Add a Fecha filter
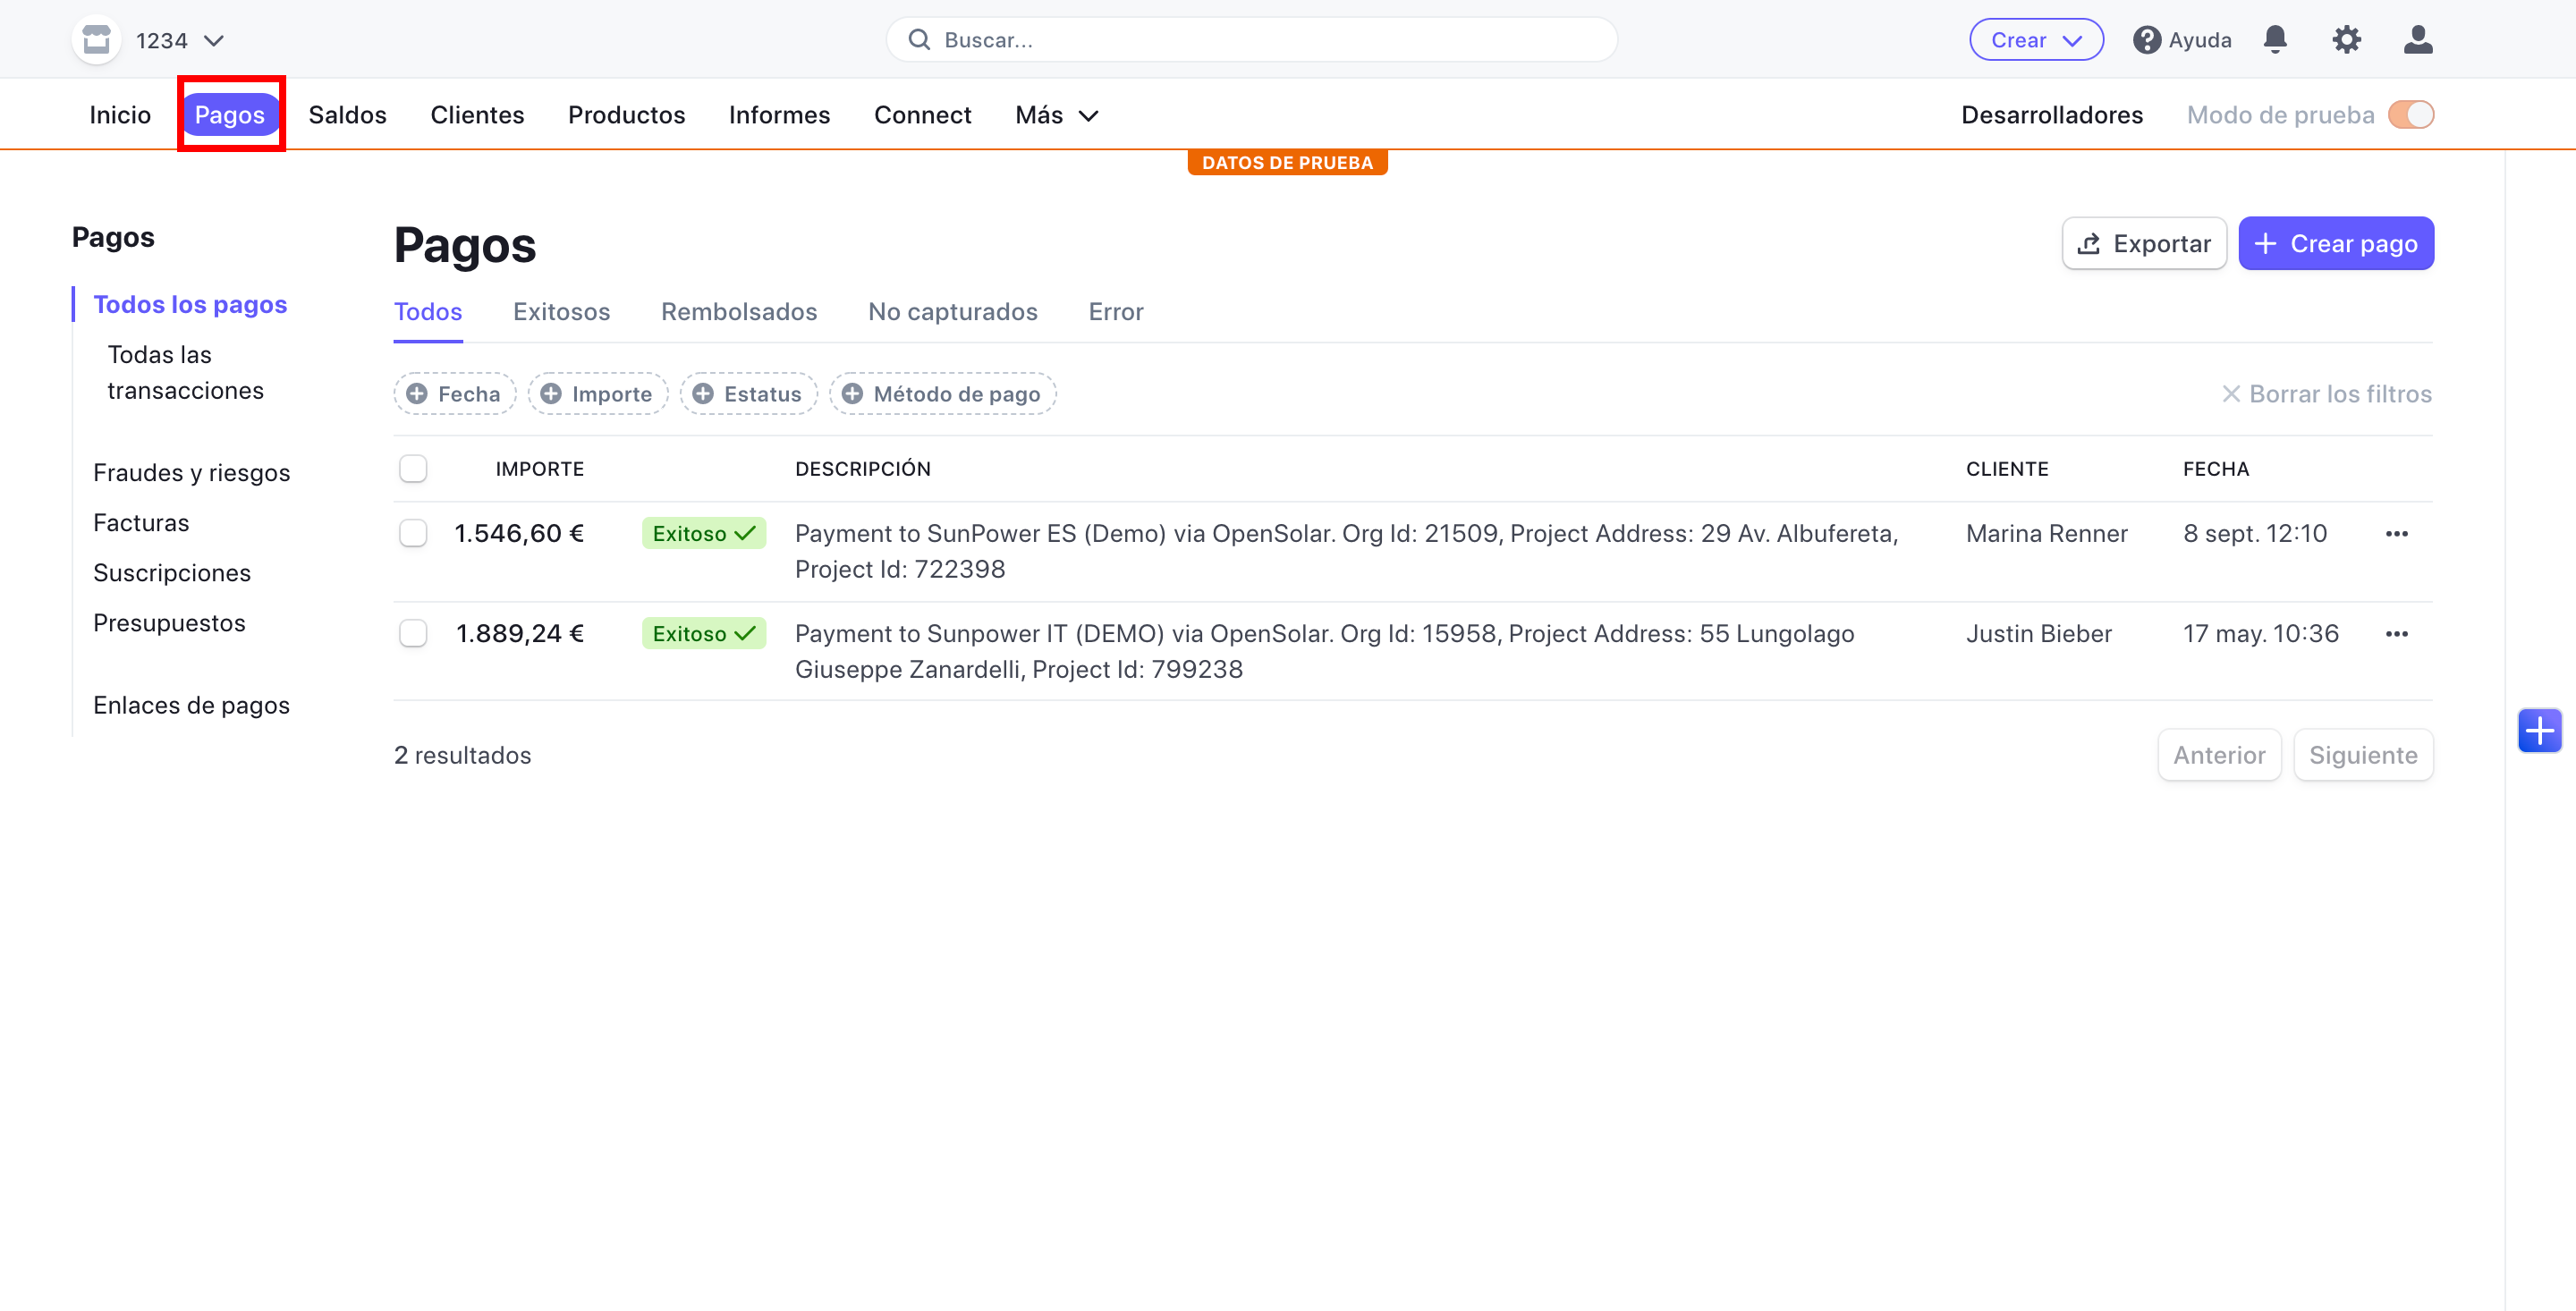2576x1311 pixels. click(455, 394)
